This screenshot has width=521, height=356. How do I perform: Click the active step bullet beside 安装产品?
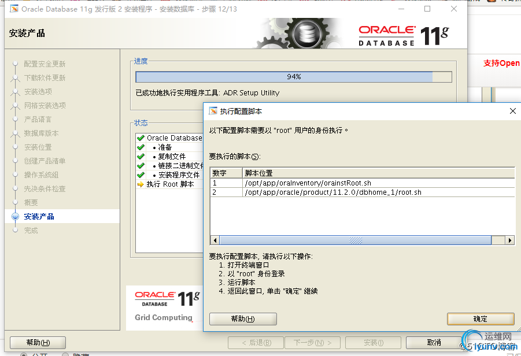15,217
